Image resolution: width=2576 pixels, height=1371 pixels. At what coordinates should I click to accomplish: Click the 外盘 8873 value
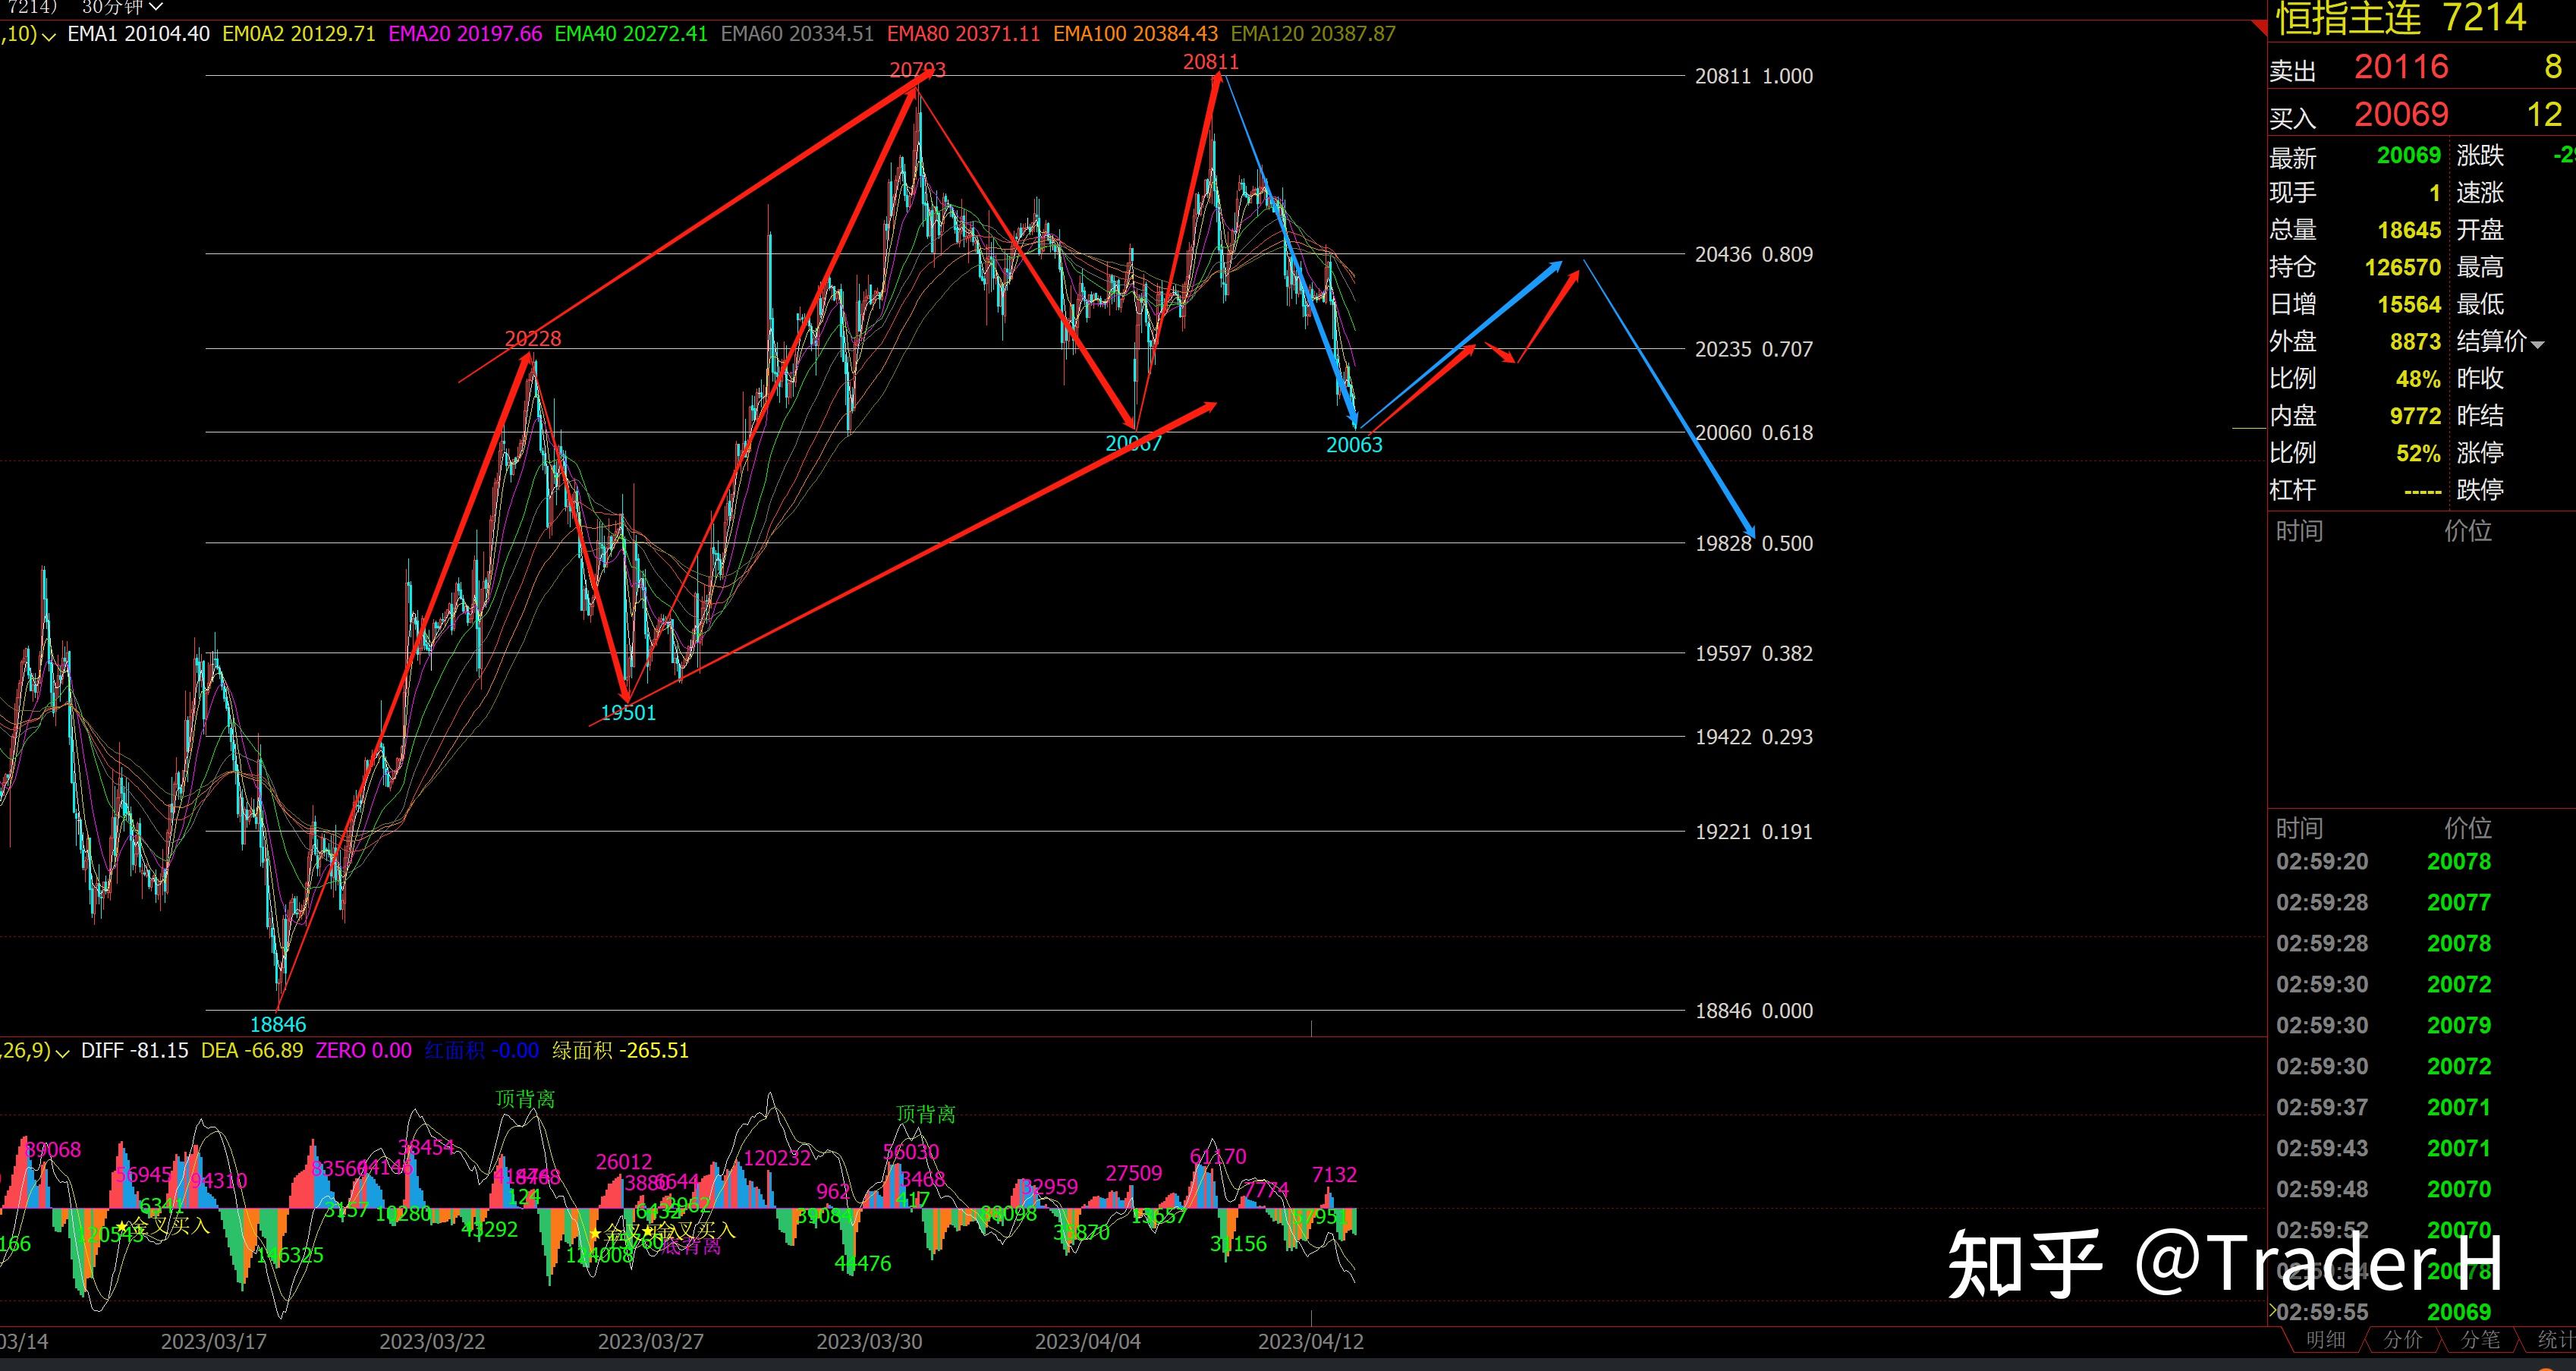2415,342
